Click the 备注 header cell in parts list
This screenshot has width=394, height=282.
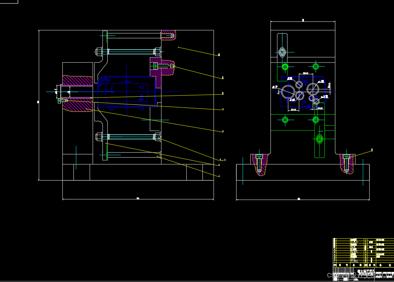click(385, 265)
